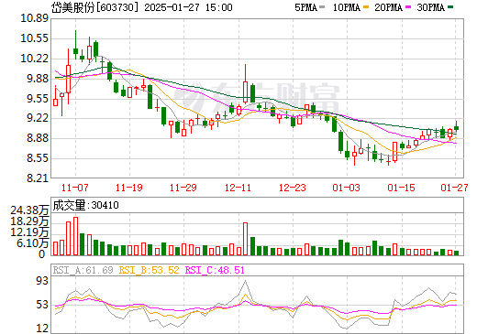The width and height of the screenshot is (477, 334).
Task: Click the 12 RSI axis label
Action: [42, 329]
